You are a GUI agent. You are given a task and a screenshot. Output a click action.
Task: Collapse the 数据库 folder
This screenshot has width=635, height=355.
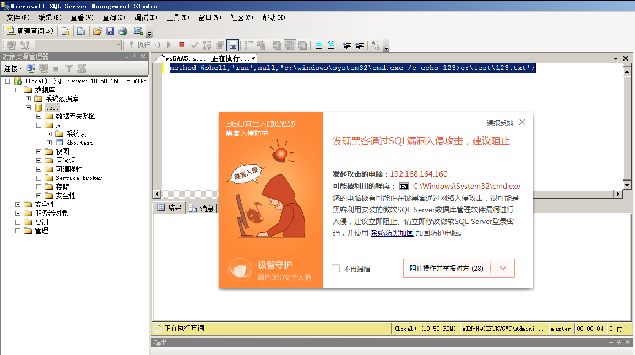18,90
